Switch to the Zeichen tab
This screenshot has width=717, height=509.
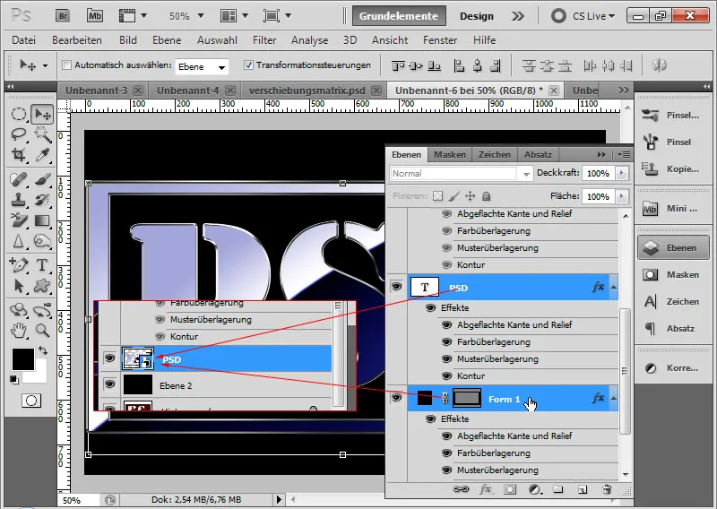(495, 154)
